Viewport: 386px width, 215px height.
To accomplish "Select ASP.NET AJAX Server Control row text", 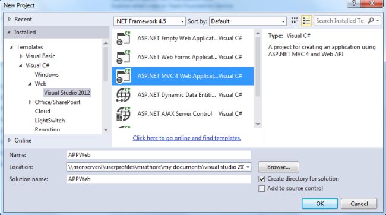I will 175,114.
